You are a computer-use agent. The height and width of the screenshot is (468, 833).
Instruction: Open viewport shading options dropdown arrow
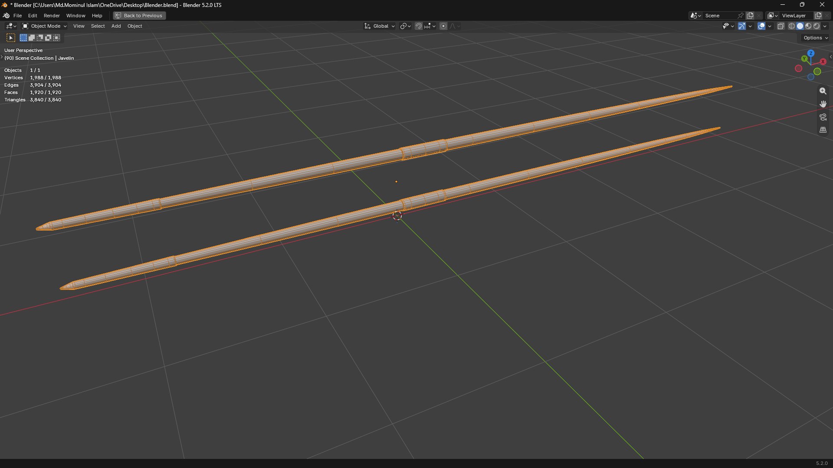coord(825,26)
